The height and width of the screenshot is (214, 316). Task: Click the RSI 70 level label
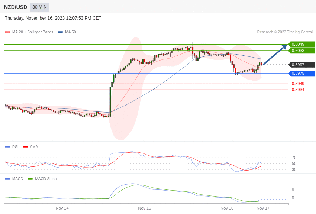click(x=294, y=158)
